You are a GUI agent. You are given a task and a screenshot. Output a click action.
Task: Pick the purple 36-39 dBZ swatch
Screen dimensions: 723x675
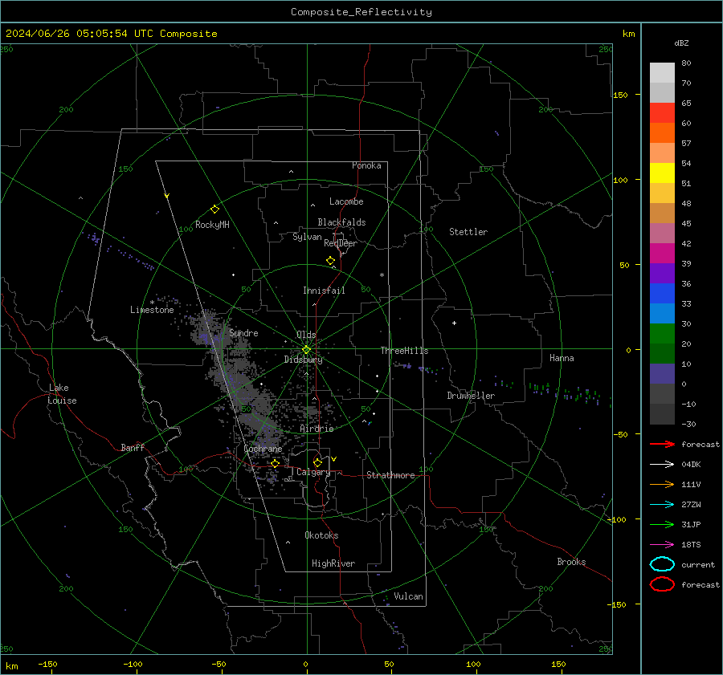pyautogui.click(x=662, y=273)
